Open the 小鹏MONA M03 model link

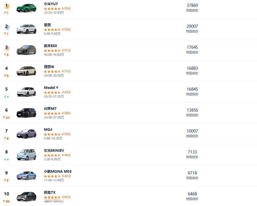[58, 172]
